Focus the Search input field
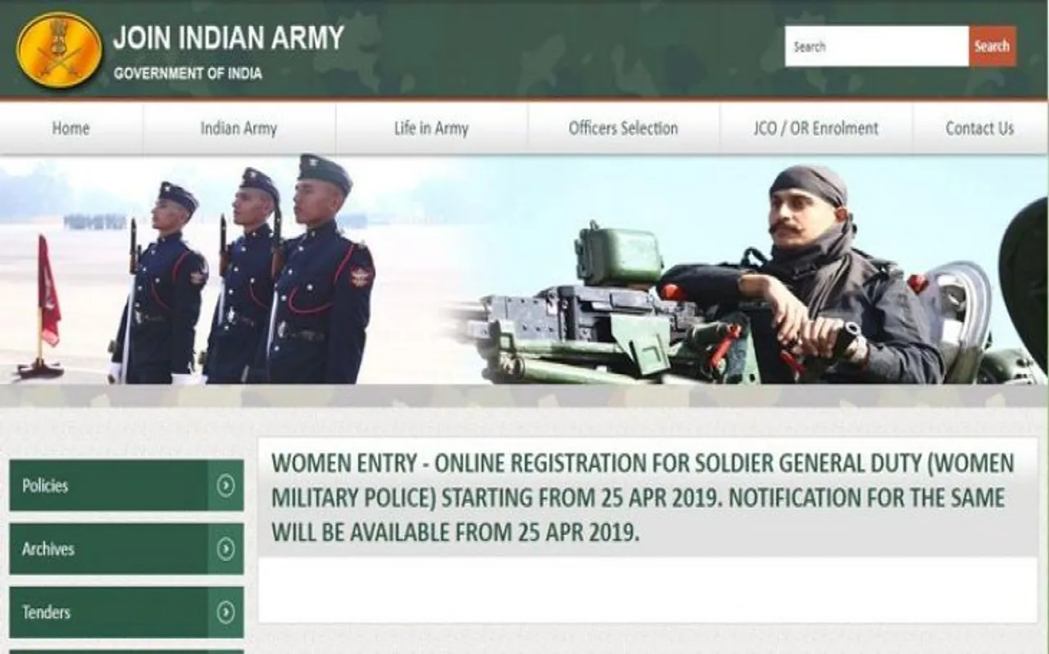 [877, 46]
